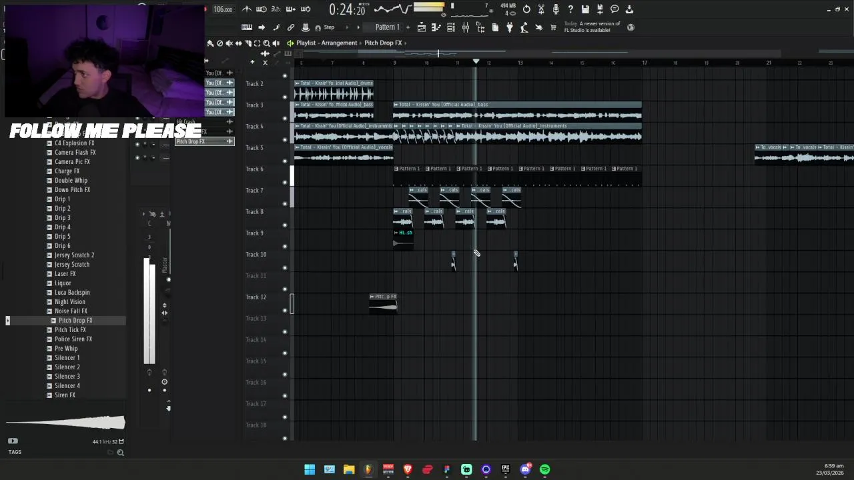Open the Playlist window
The image size is (854, 480).
click(x=422, y=27)
